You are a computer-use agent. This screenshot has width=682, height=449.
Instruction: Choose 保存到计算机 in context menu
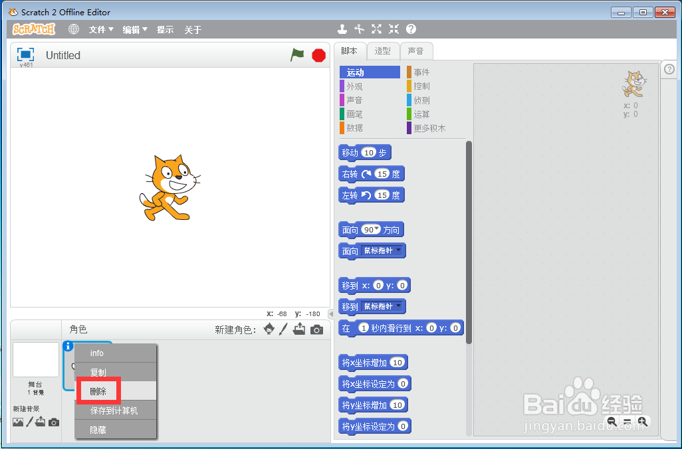[x=116, y=410]
